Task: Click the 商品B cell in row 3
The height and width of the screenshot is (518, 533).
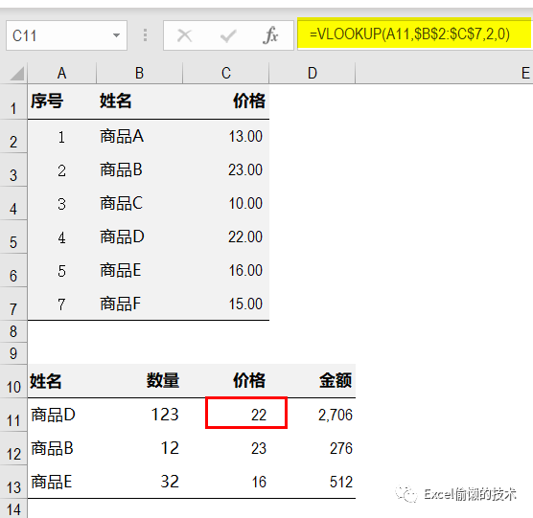Action: click(140, 169)
